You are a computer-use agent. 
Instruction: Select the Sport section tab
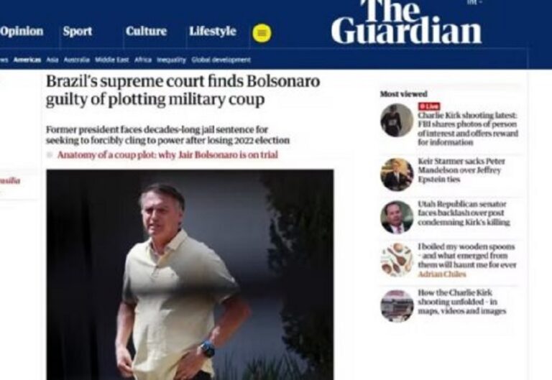78,32
